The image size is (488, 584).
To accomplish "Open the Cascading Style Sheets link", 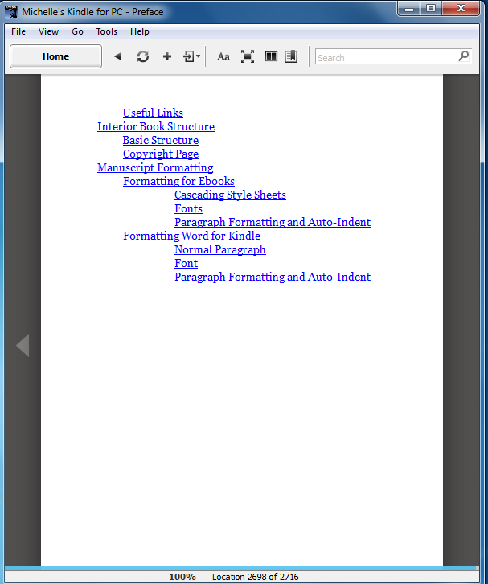I will click(x=230, y=195).
